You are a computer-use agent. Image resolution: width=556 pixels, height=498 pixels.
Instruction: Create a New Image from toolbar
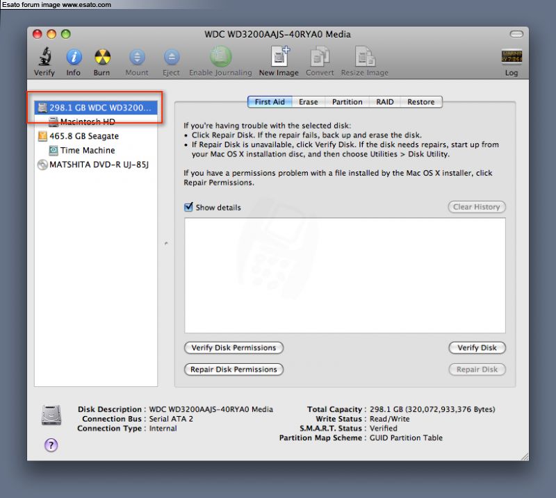pyautogui.click(x=280, y=56)
